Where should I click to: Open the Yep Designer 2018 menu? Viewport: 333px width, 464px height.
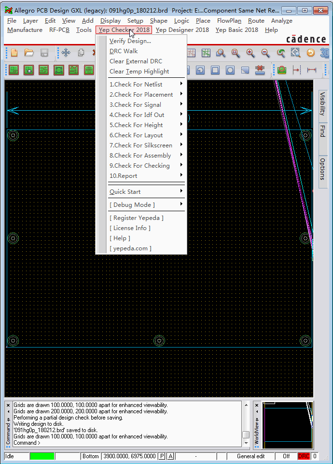tap(182, 30)
